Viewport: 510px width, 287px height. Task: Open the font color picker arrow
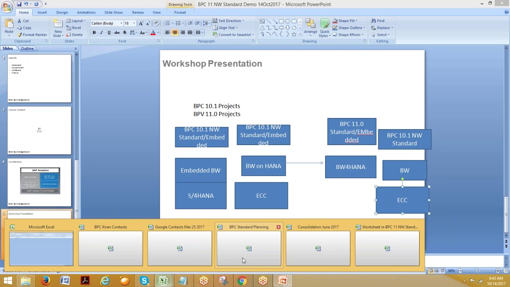[x=158, y=33]
